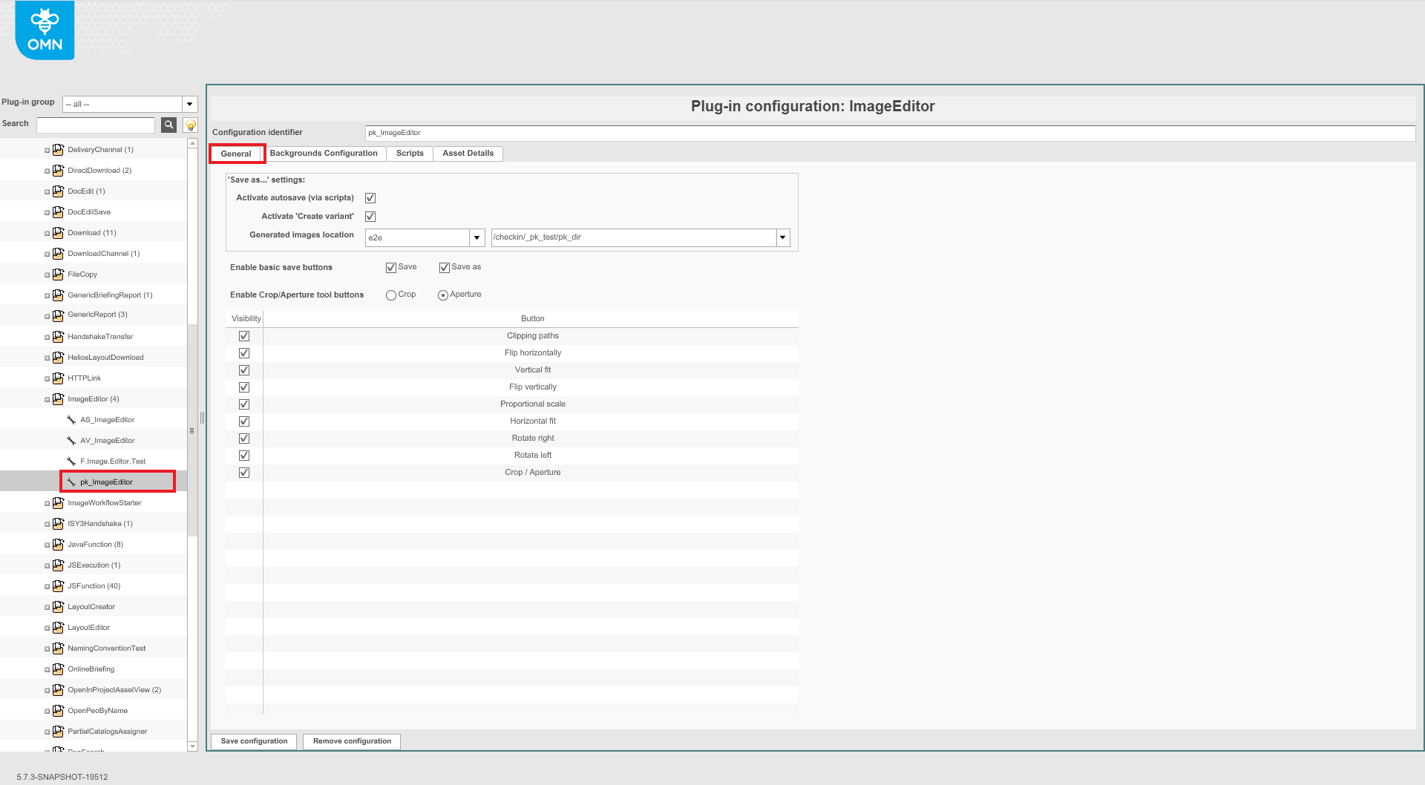Click the wrench icon next to pk_ImageEditor
The width and height of the screenshot is (1425, 785).
[x=71, y=482]
